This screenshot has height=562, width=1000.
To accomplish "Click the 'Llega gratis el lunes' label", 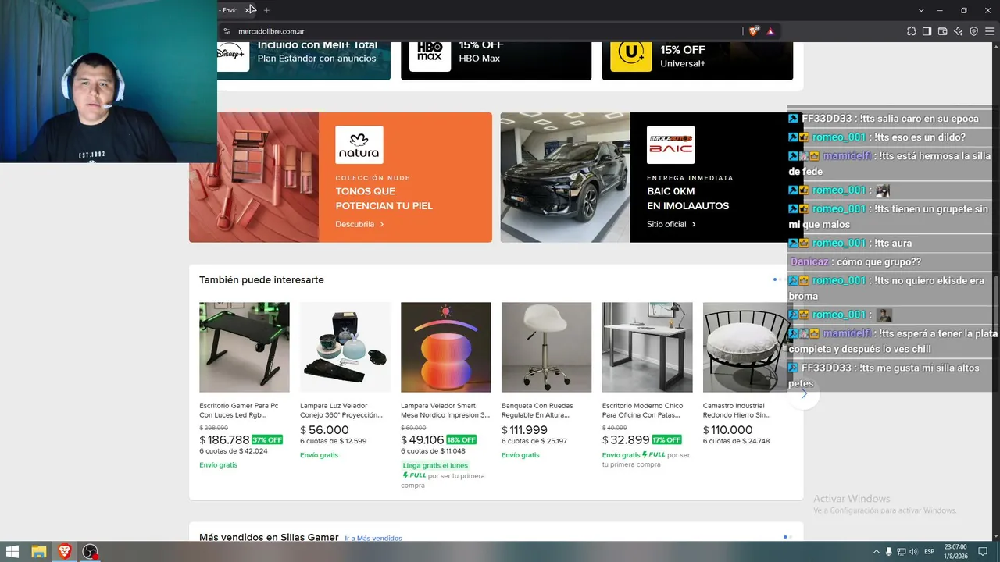I will tap(436, 465).
